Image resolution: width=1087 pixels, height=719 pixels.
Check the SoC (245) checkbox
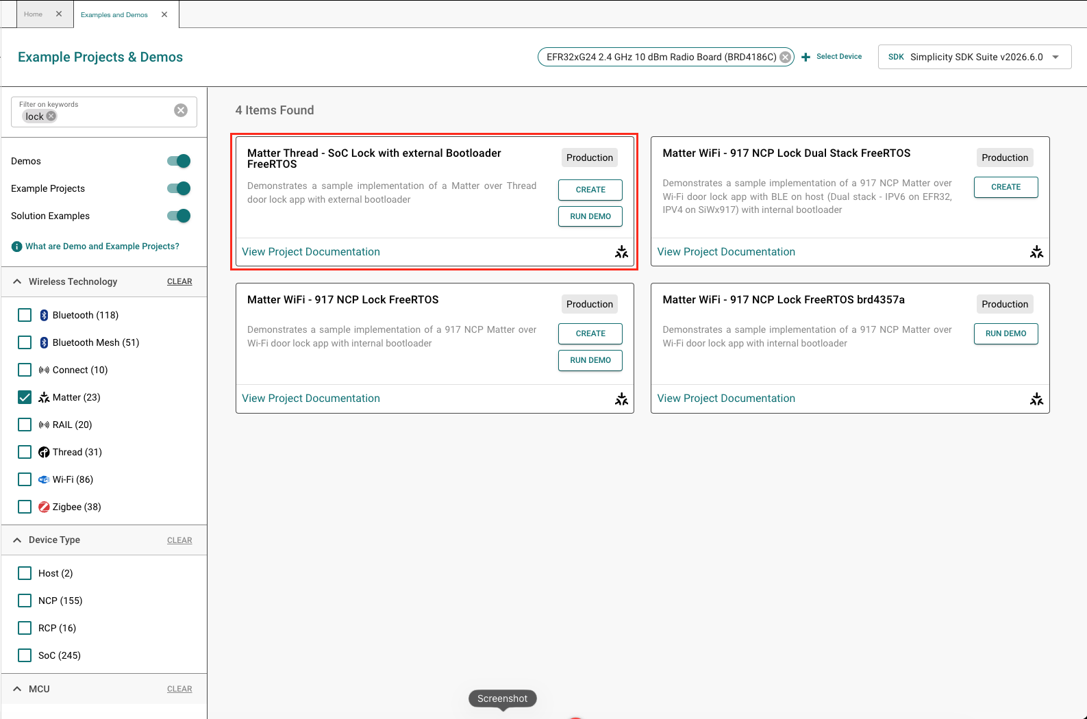(x=25, y=655)
